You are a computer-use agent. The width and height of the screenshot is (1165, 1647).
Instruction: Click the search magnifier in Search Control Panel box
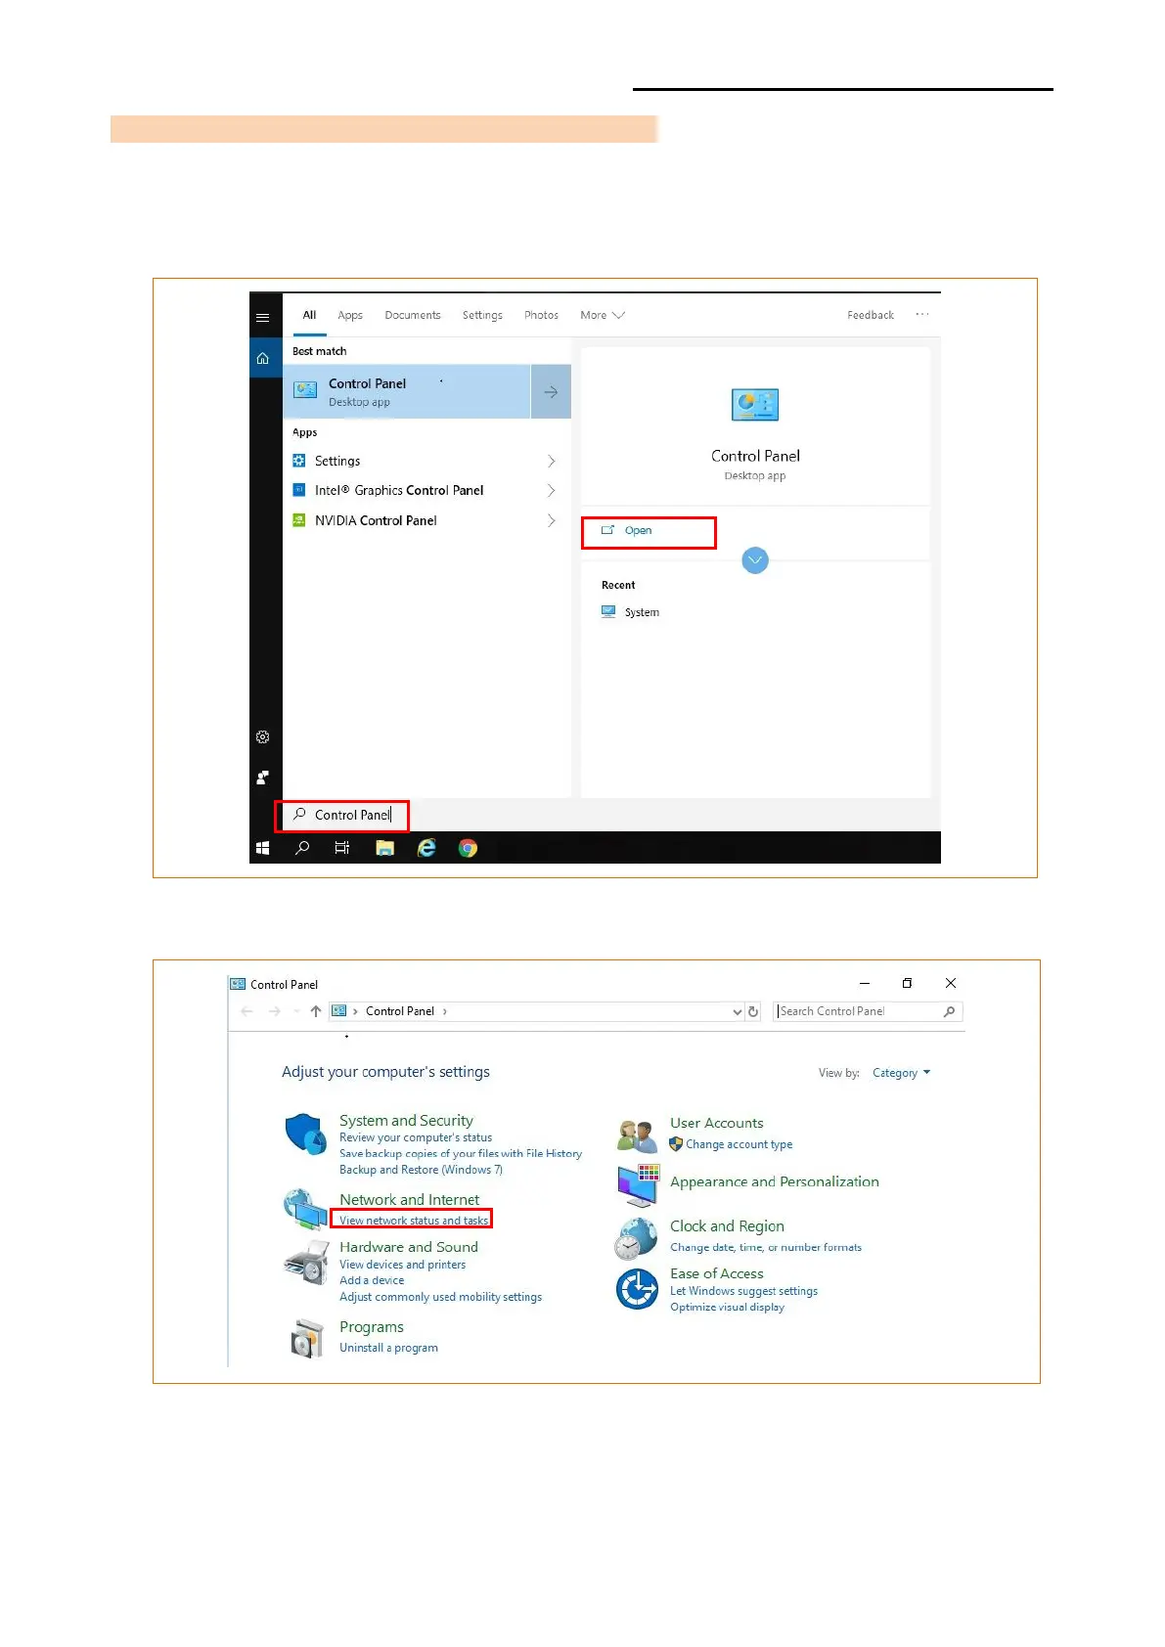(949, 1011)
